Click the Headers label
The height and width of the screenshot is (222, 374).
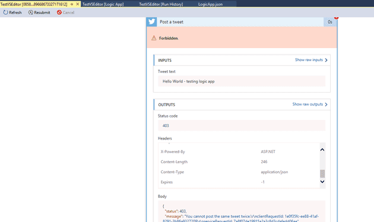[165, 138]
